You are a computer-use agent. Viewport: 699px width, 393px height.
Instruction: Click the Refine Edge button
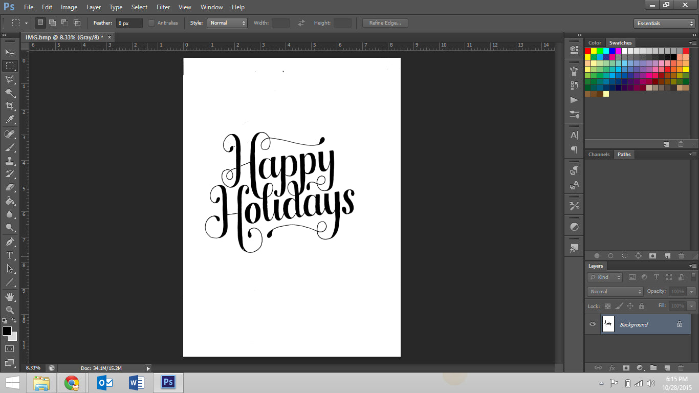[x=385, y=23]
